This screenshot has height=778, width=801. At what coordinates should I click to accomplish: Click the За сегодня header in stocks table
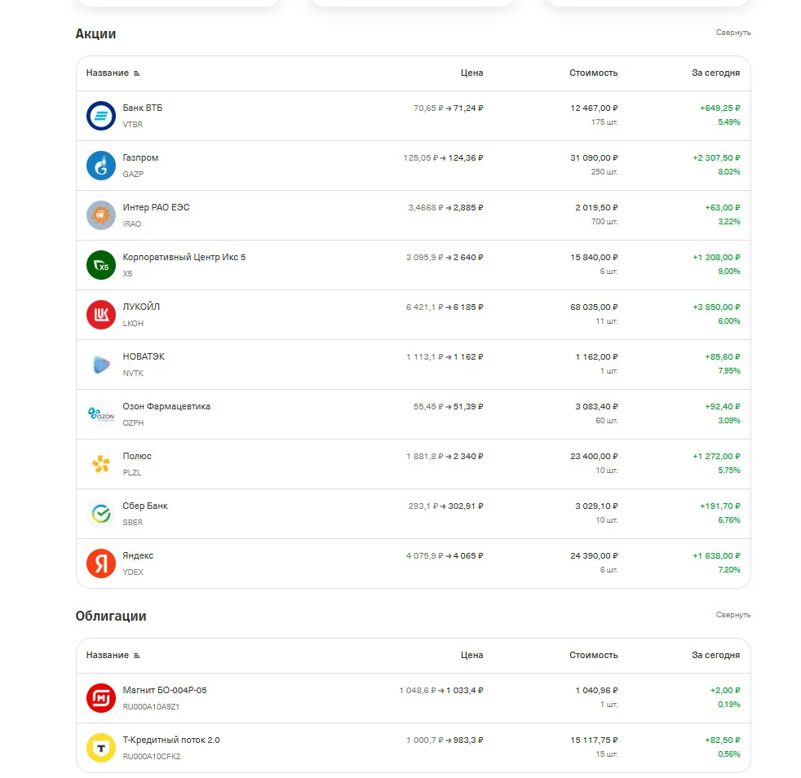[715, 73]
